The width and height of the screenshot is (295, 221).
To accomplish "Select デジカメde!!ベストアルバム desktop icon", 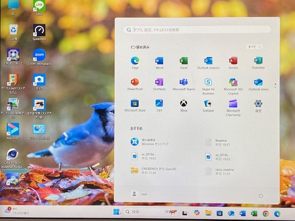I will point(13,84).
